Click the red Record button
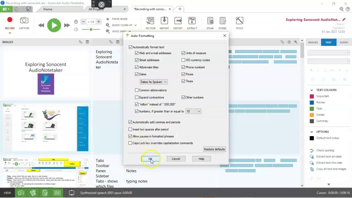 [10, 20]
